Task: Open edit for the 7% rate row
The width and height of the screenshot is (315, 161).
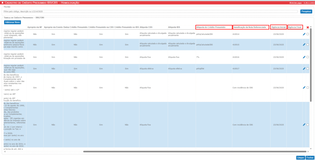Action: click(304, 57)
